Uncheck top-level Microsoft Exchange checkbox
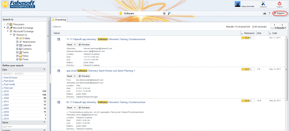289x131 pixels. 8,28
